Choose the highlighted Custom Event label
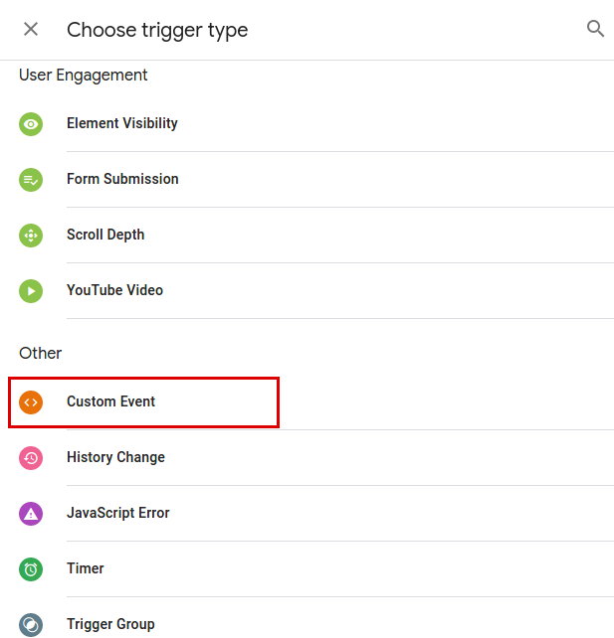Image resolution: width=614 pixels, height=638 pixels. [x=111, y=402]
